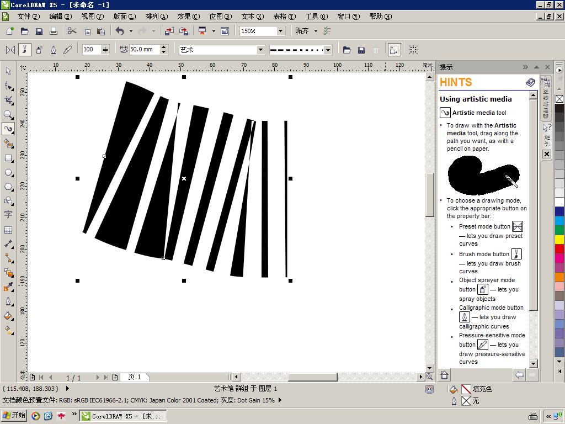Select the Table tool in toolbox

[x=8, y=230]
